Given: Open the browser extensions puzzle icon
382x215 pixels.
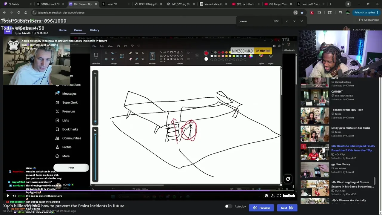Looking at the screenshot, I should coord(319,13).
